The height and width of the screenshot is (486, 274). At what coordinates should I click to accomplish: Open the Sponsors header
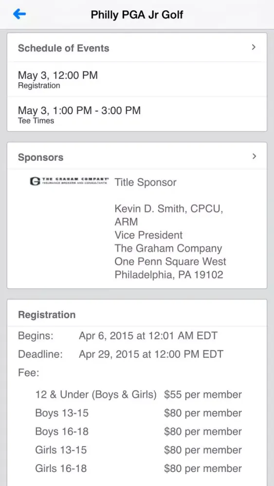tap(137, 157)
